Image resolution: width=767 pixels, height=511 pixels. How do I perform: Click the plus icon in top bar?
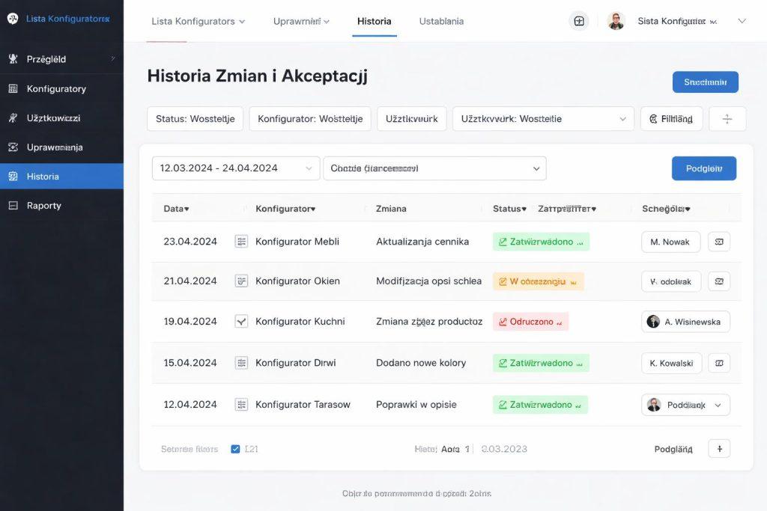pos(579,21)
